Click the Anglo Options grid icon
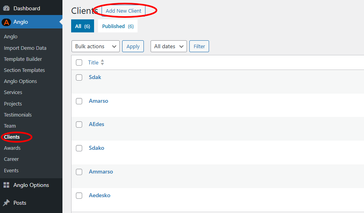Image resolution: width=364 pixels, height=213 pixels. click(x=6, y=185)
